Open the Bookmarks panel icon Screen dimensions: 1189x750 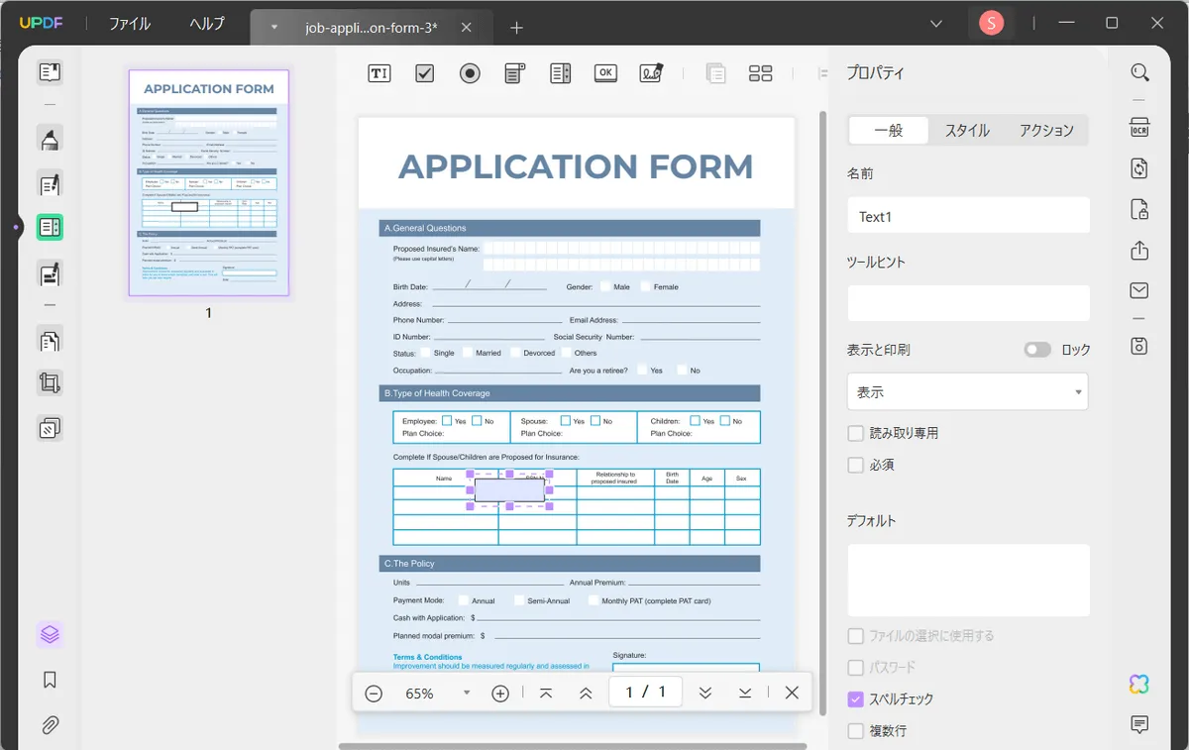pyautogui.click(x=50, y=680)
